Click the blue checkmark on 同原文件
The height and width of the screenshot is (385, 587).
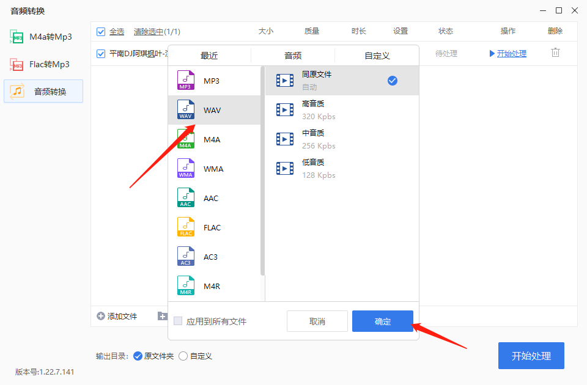(393, 81)
